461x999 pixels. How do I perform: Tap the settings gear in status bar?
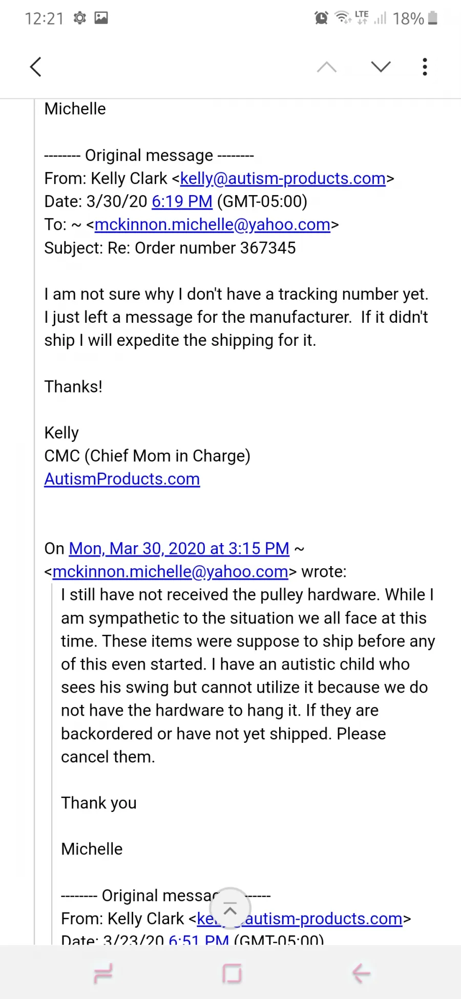(80, 18)
